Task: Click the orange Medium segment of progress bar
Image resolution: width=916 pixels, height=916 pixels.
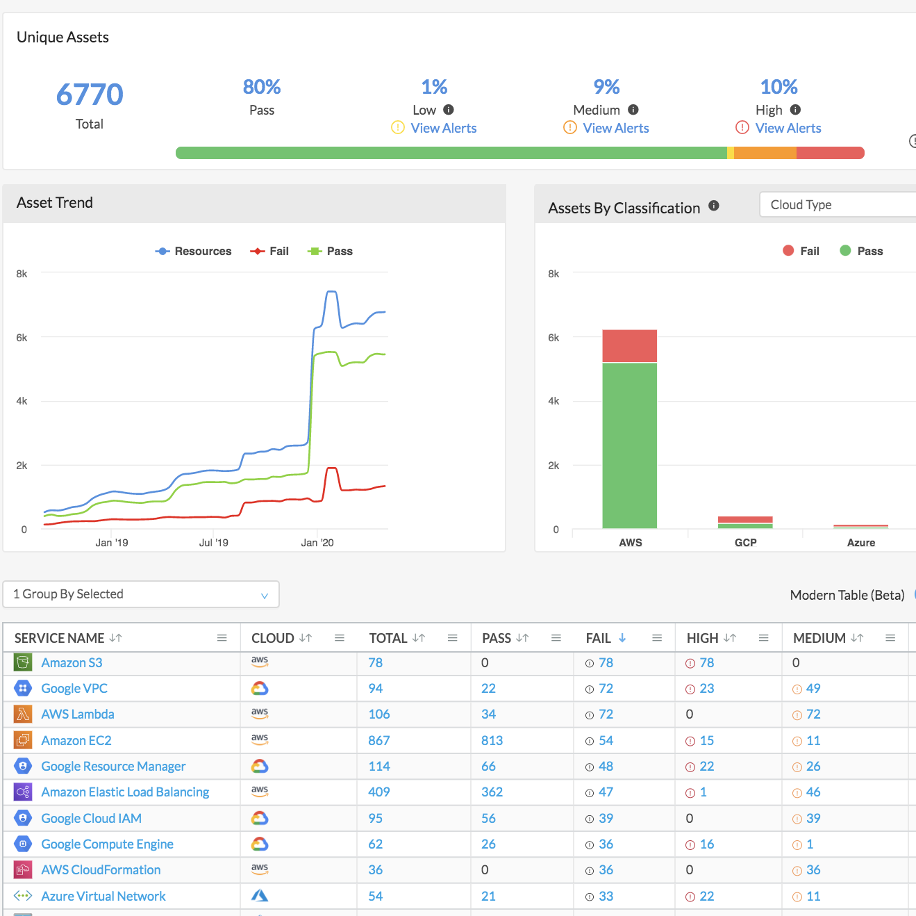Action: tap(765, 153)
